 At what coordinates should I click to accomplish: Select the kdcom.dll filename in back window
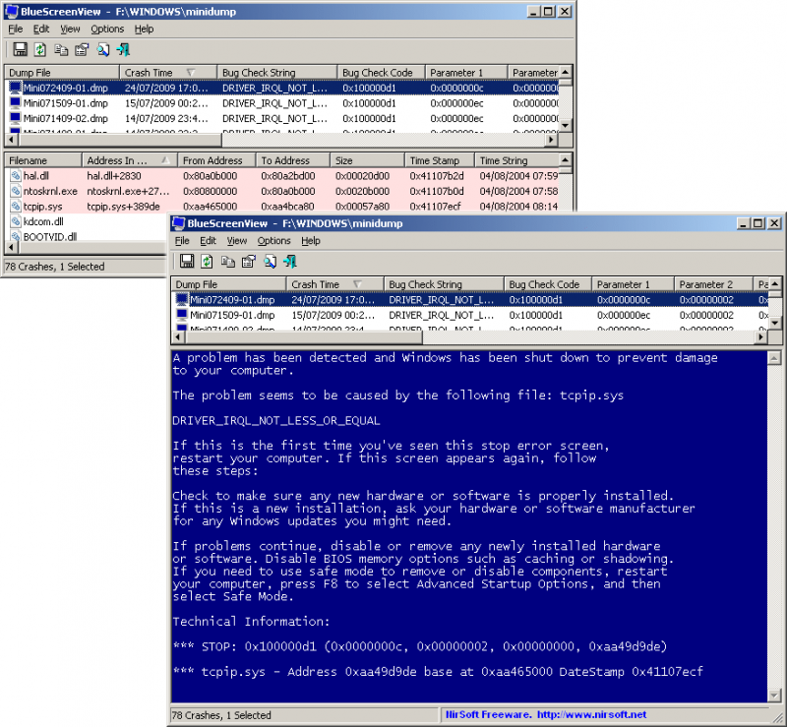point(43,221)
